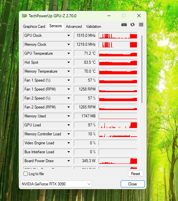Expand the Fan 2 Speed (RPM) dropdown
Viewport: 178px width, 201px height.
tap(69, 107)
